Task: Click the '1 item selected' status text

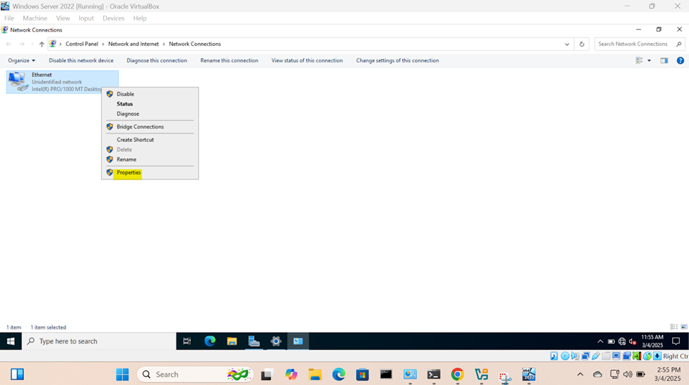Action: pyautogui.click(x=48, y=327)
